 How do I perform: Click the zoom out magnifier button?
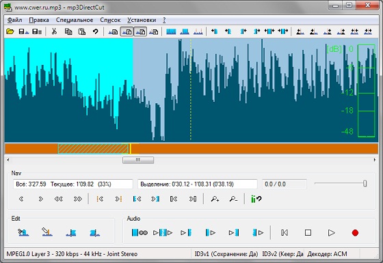[x=233, y=199]
